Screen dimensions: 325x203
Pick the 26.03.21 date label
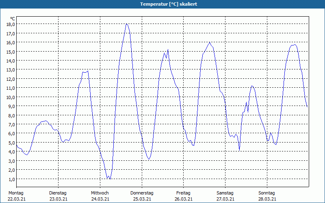(183, 199)
